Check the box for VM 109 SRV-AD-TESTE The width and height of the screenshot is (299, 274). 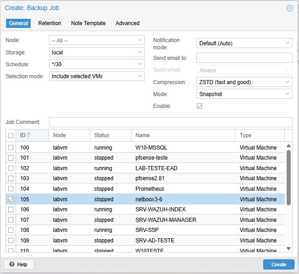[x=11, y=240]
